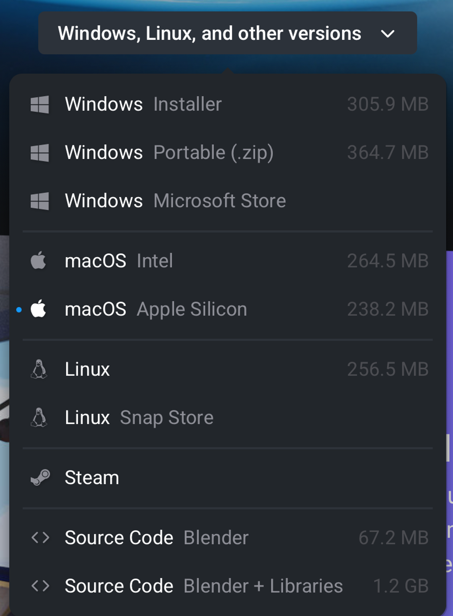
Task: Select the Windows Installer download
Action: [228, 104]
